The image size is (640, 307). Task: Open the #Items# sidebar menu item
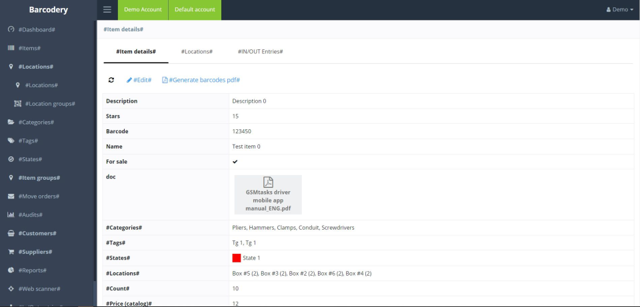[x=29, y=48]
